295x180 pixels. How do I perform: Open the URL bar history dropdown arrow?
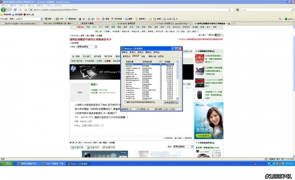coord(233,10)
